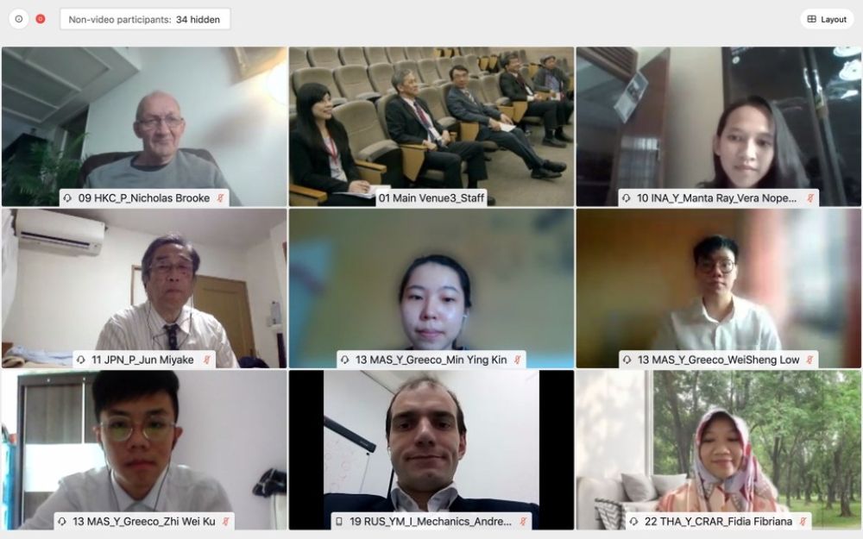
Task: Click phone device icon on RUS Mechanics label
Action: click(x=339, y=522)
